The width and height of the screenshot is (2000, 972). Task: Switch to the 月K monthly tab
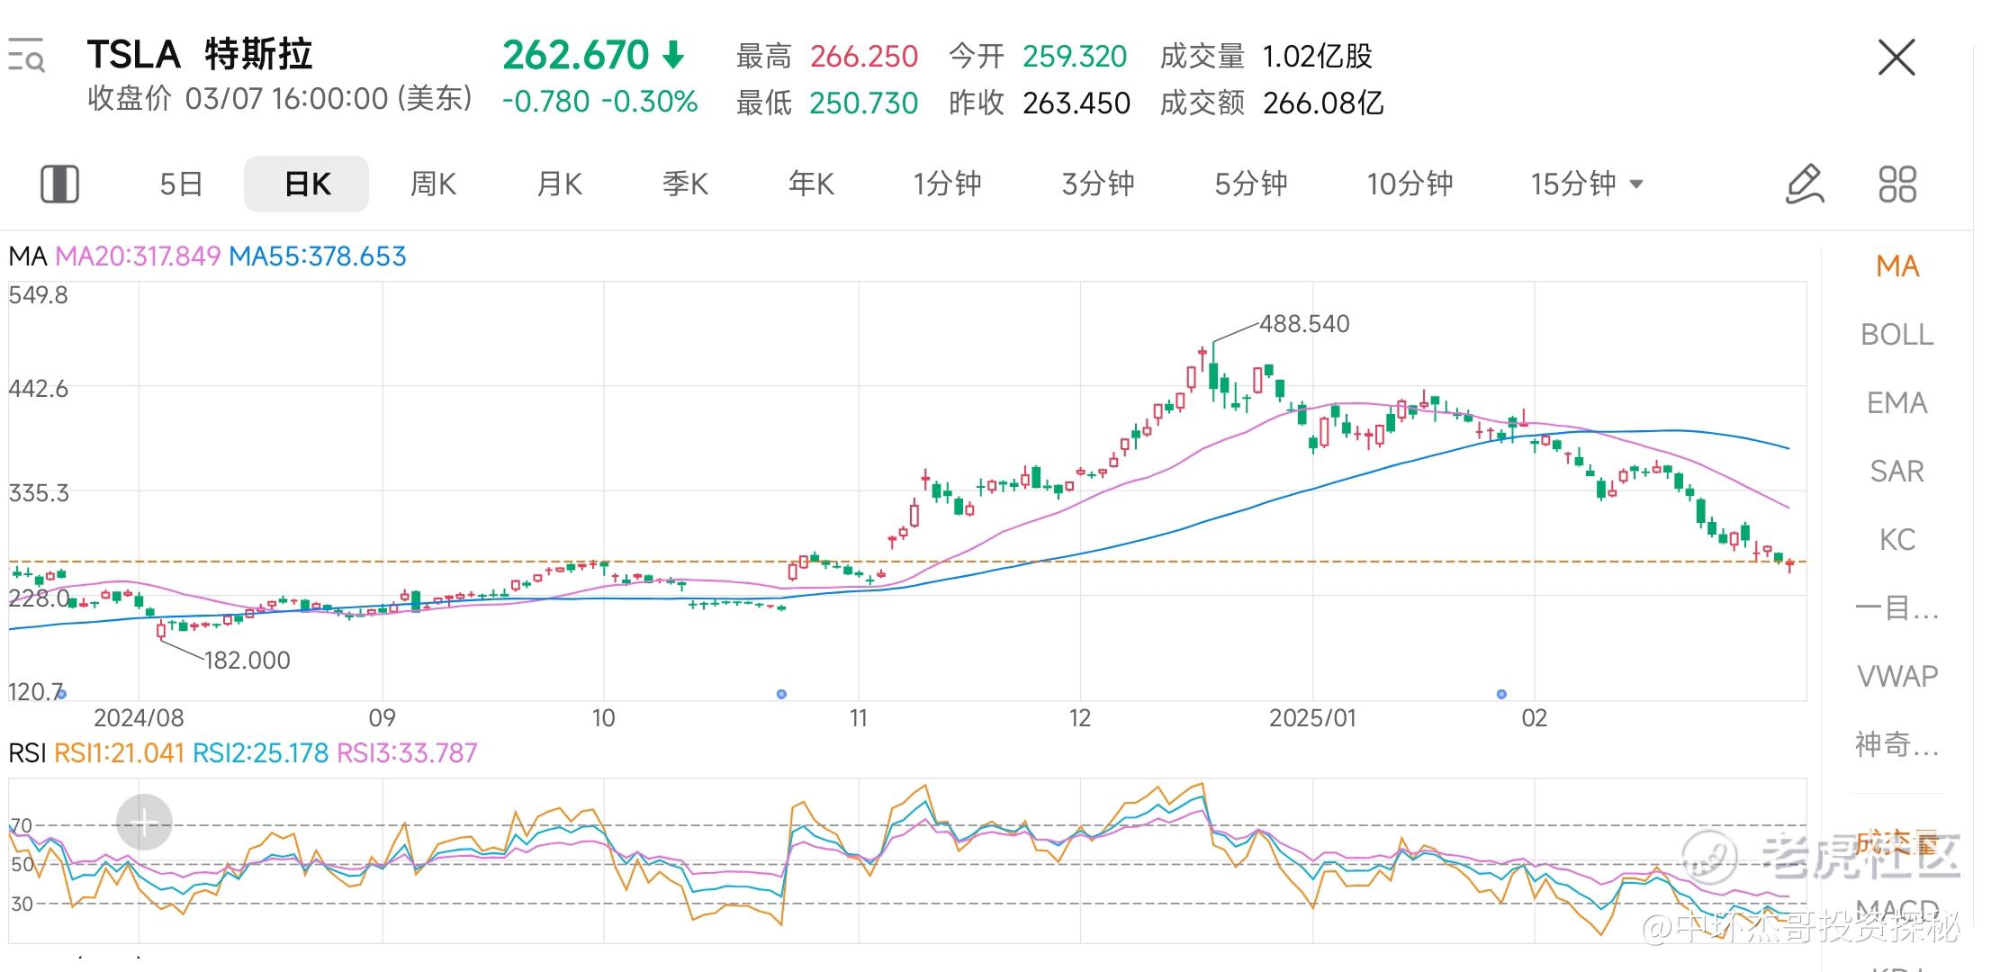(x=559, y=184)
